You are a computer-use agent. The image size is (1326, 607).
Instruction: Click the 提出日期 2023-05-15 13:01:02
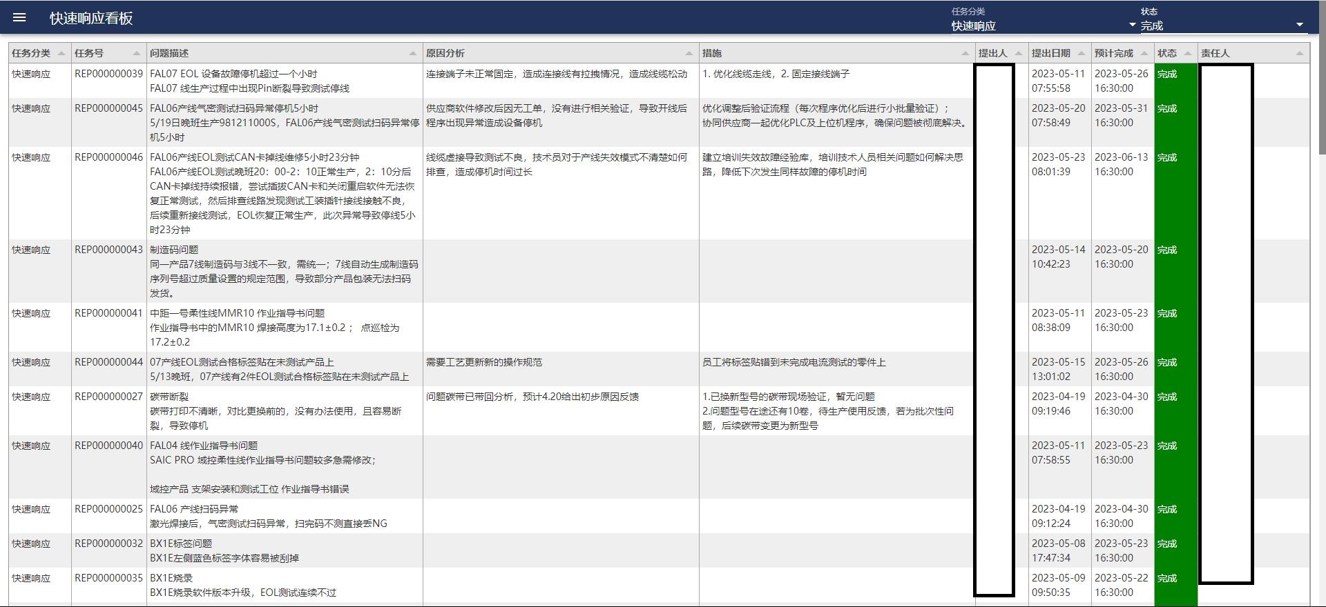(1058, 369)
